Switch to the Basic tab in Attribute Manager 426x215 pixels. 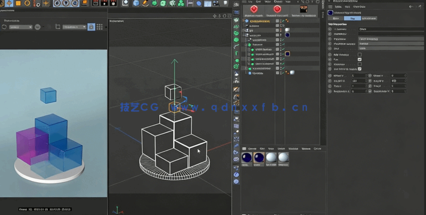(336, 19)
